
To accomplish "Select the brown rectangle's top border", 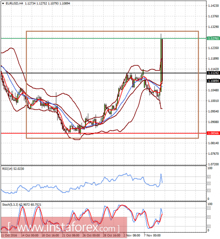I will click(112, 31).
